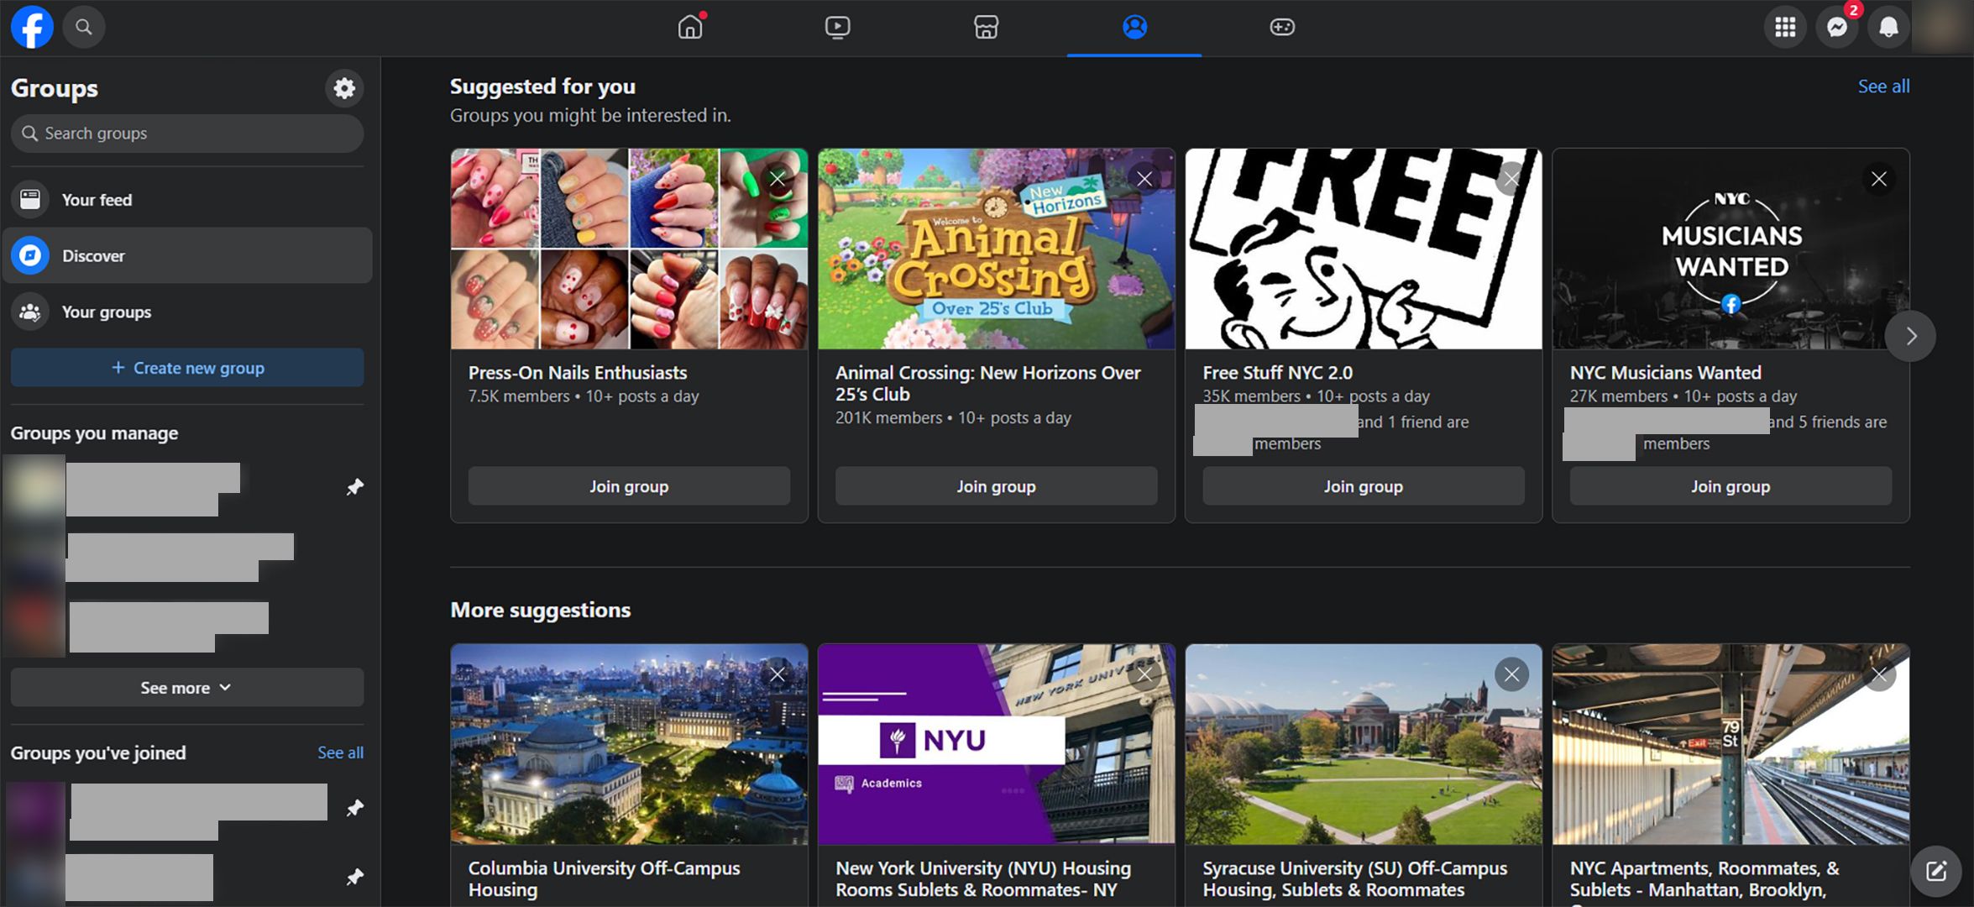The image size is (1974, 907).
Task: Go to Marketplace storefront icon
Action: tap(986, 27)
